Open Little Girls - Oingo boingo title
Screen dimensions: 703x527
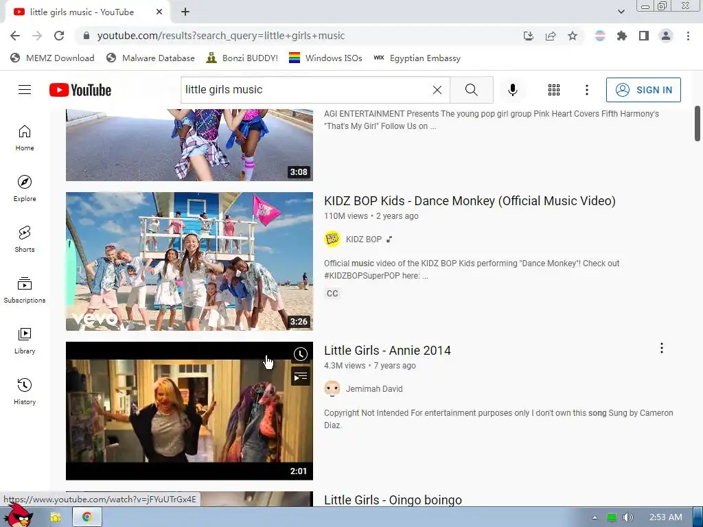click(x=393, y=500)
